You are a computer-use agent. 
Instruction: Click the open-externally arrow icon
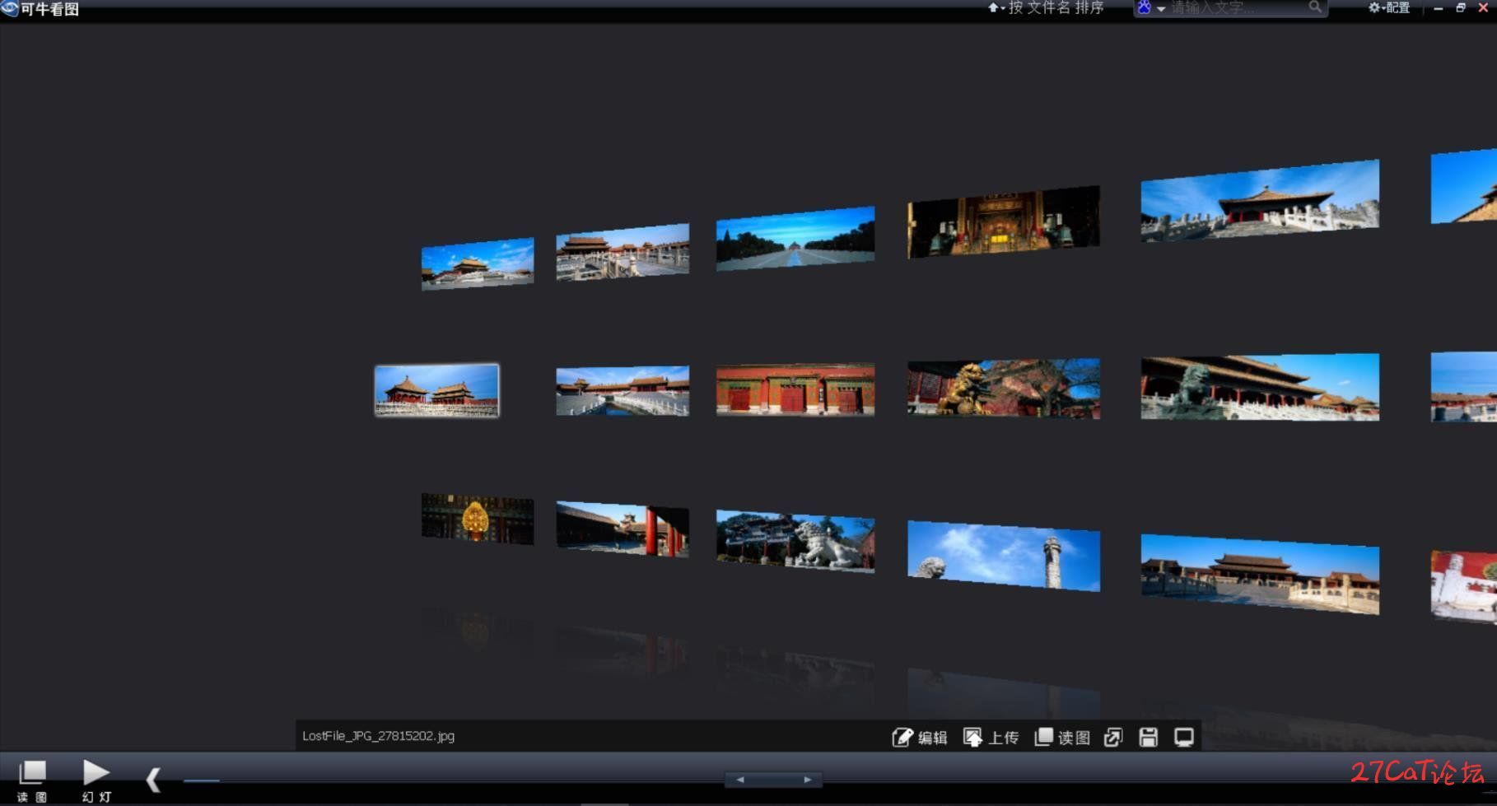(1113, 737)
